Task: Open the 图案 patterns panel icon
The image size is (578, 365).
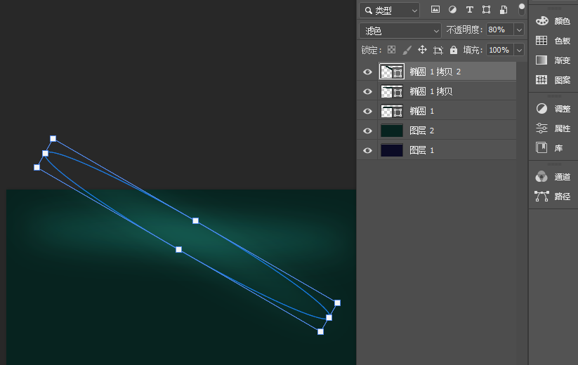Action: [541, 79]
